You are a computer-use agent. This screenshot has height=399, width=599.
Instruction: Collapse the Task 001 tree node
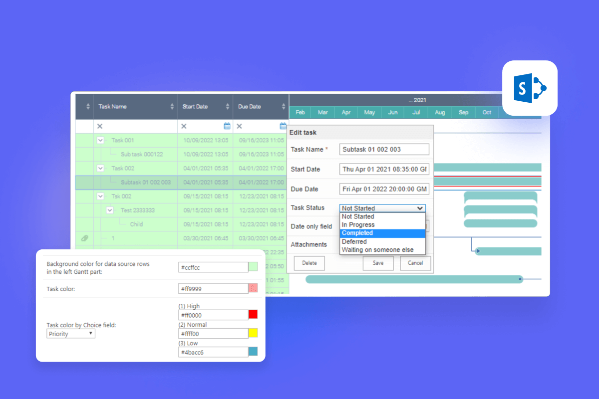(x=100, y=141)
